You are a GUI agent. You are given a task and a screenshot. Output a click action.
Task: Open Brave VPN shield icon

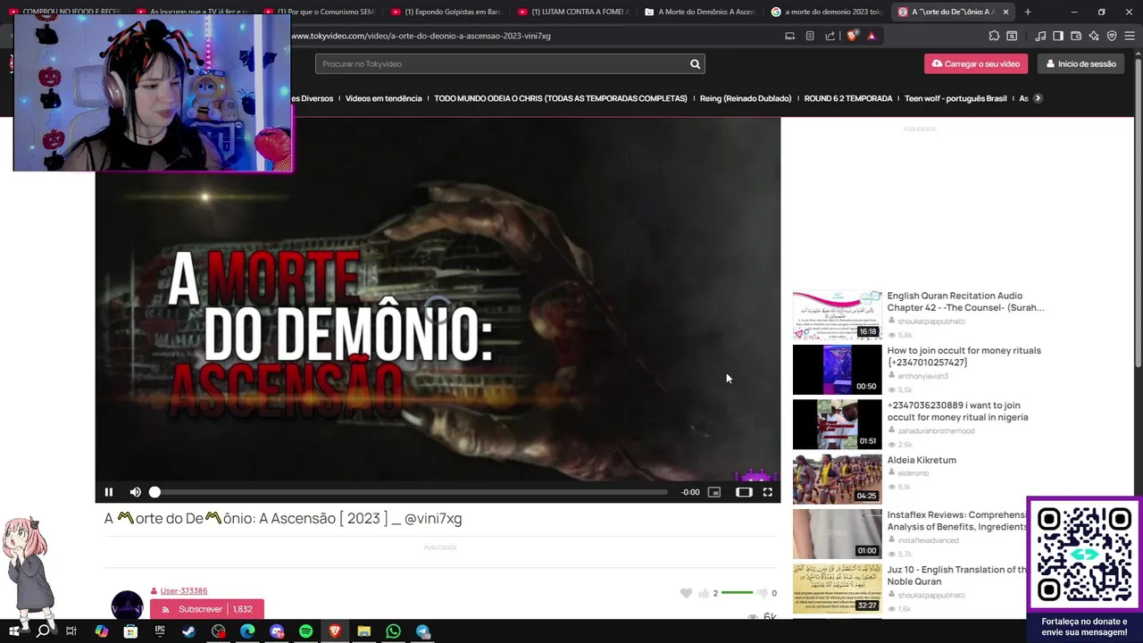click(x=1112, y=36)
